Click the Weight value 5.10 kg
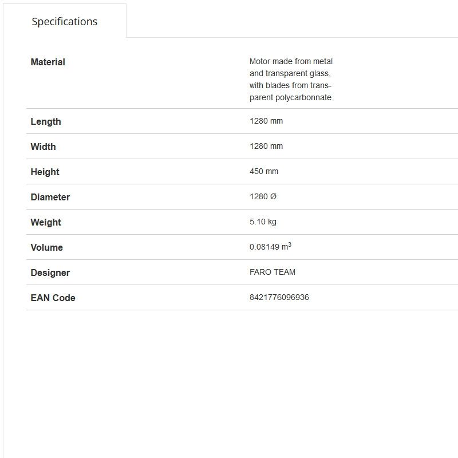 (263, 222)
